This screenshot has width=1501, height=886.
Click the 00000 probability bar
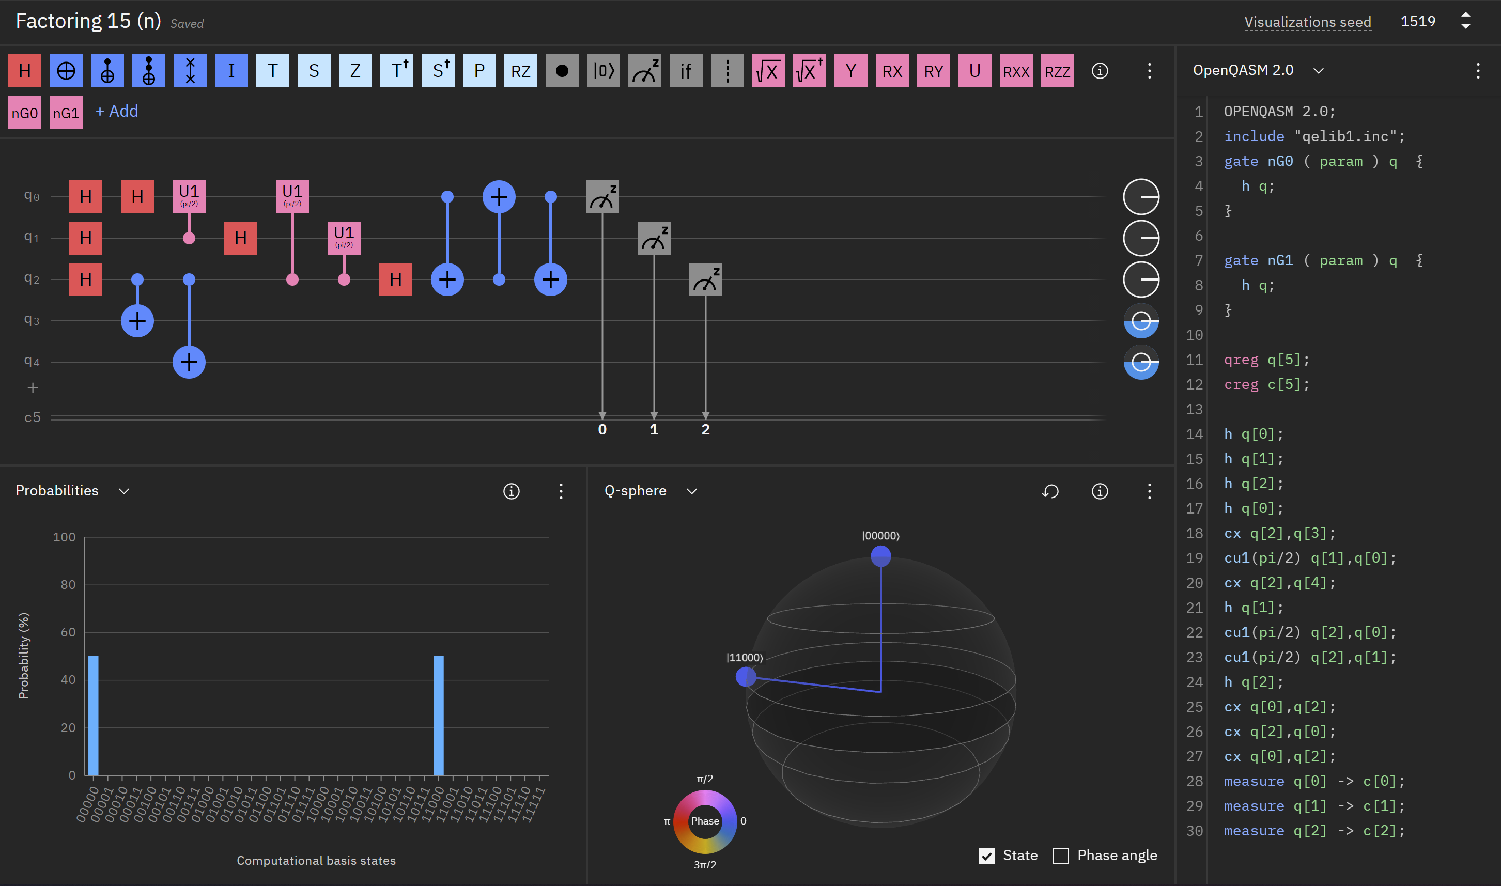point(93,716)
